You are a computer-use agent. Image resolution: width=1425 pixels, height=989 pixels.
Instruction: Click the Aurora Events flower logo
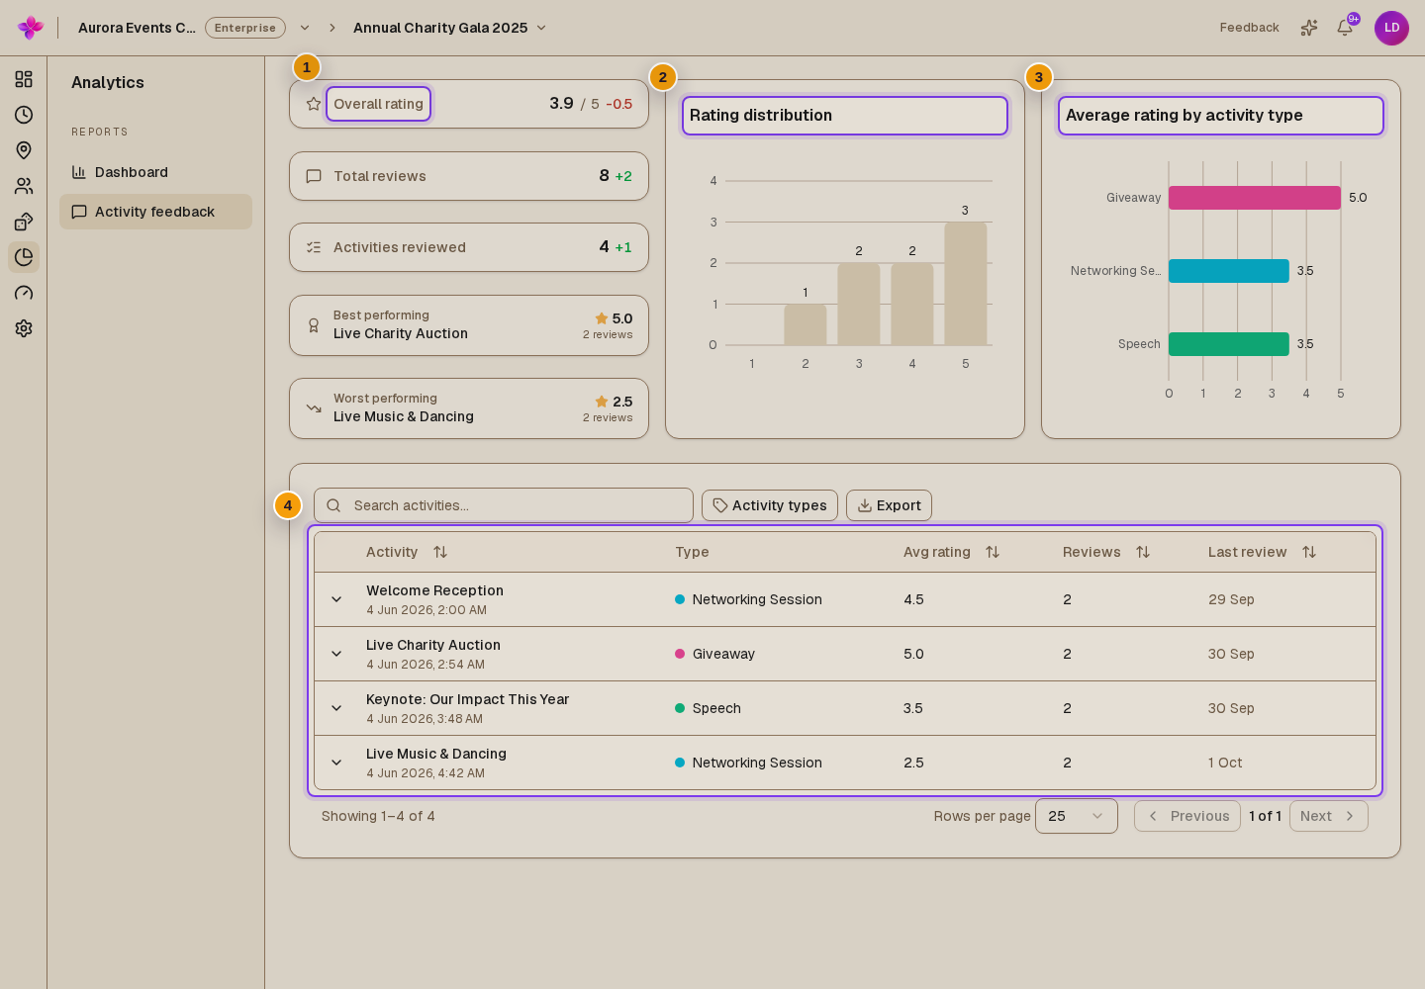pyautogui.click(x=31, y=28)
